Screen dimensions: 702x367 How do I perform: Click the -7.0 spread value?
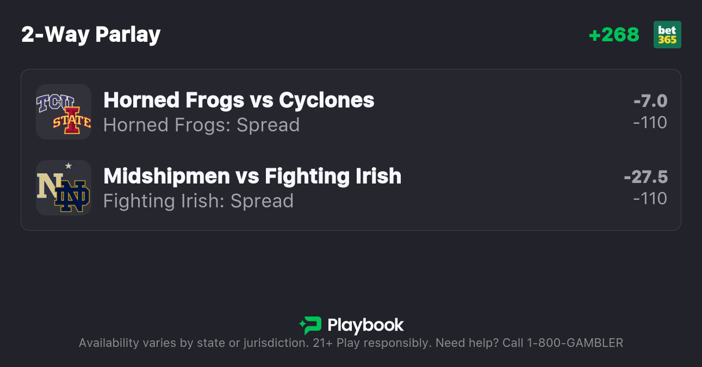point(650,101)
